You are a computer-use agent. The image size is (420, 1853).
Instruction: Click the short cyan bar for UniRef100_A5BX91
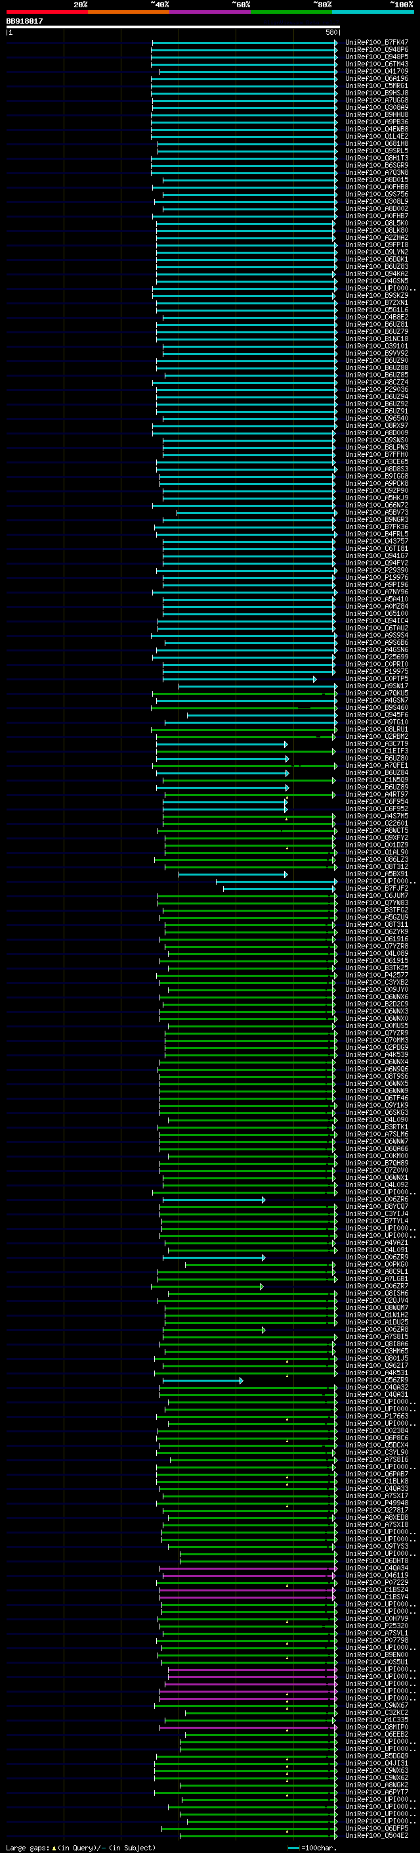[x=234, y=874]
